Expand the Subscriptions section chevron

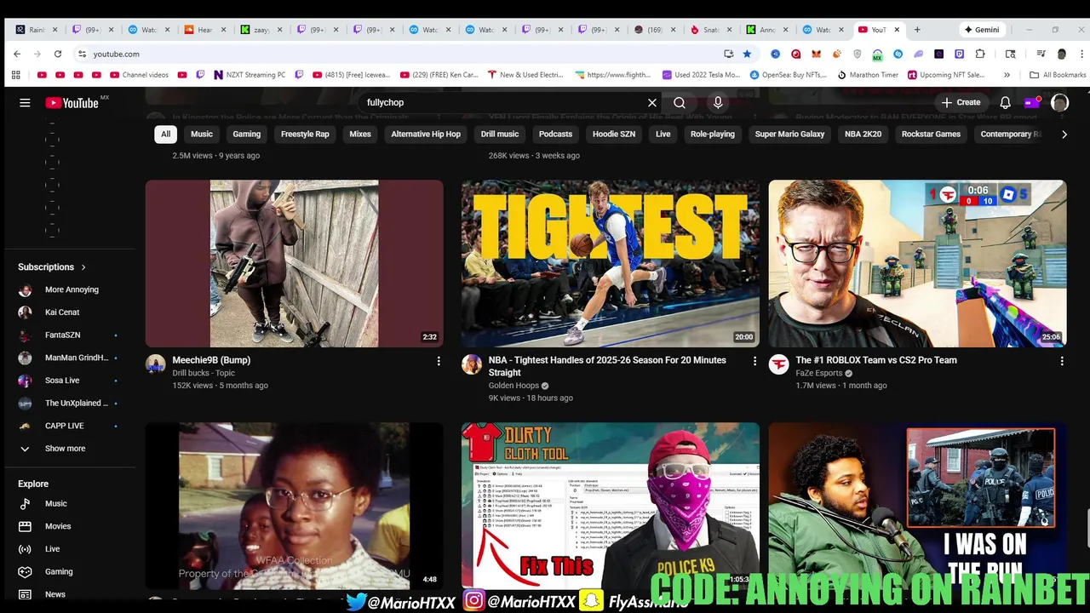pos(83,267)
